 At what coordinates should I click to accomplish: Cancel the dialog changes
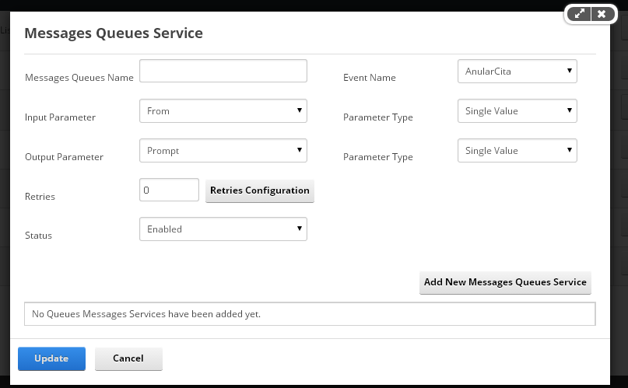128,358
